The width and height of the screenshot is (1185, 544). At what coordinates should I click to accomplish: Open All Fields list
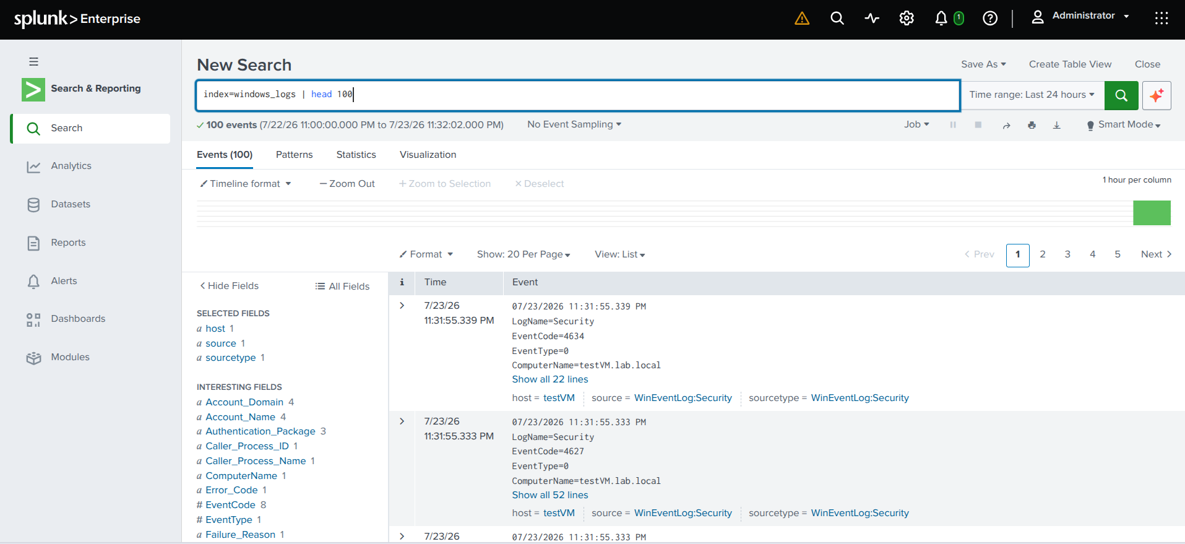(342, 286)
